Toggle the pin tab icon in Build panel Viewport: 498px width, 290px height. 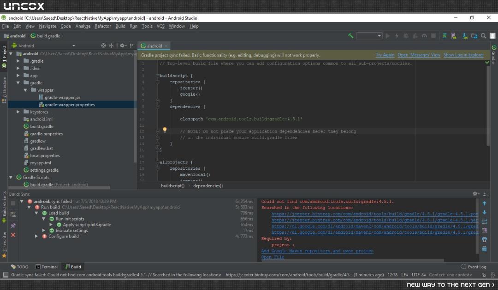click(x=13, y=226)
